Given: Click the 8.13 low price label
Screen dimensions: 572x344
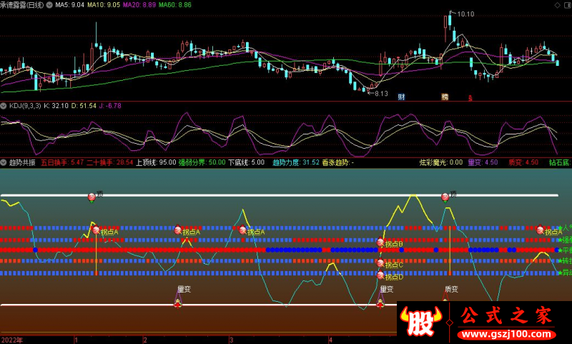Looking at the screenshot, I should click(x=380, y=93).
